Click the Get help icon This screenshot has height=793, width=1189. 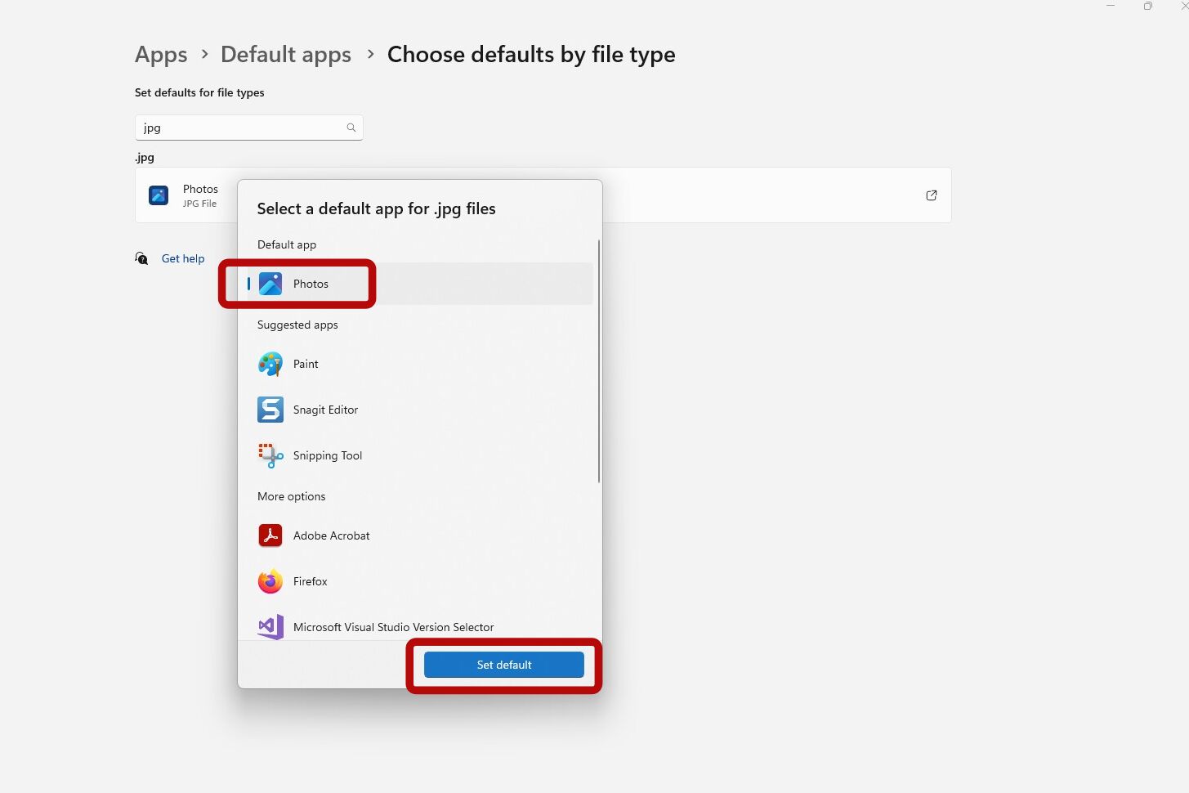coord(141,258)
